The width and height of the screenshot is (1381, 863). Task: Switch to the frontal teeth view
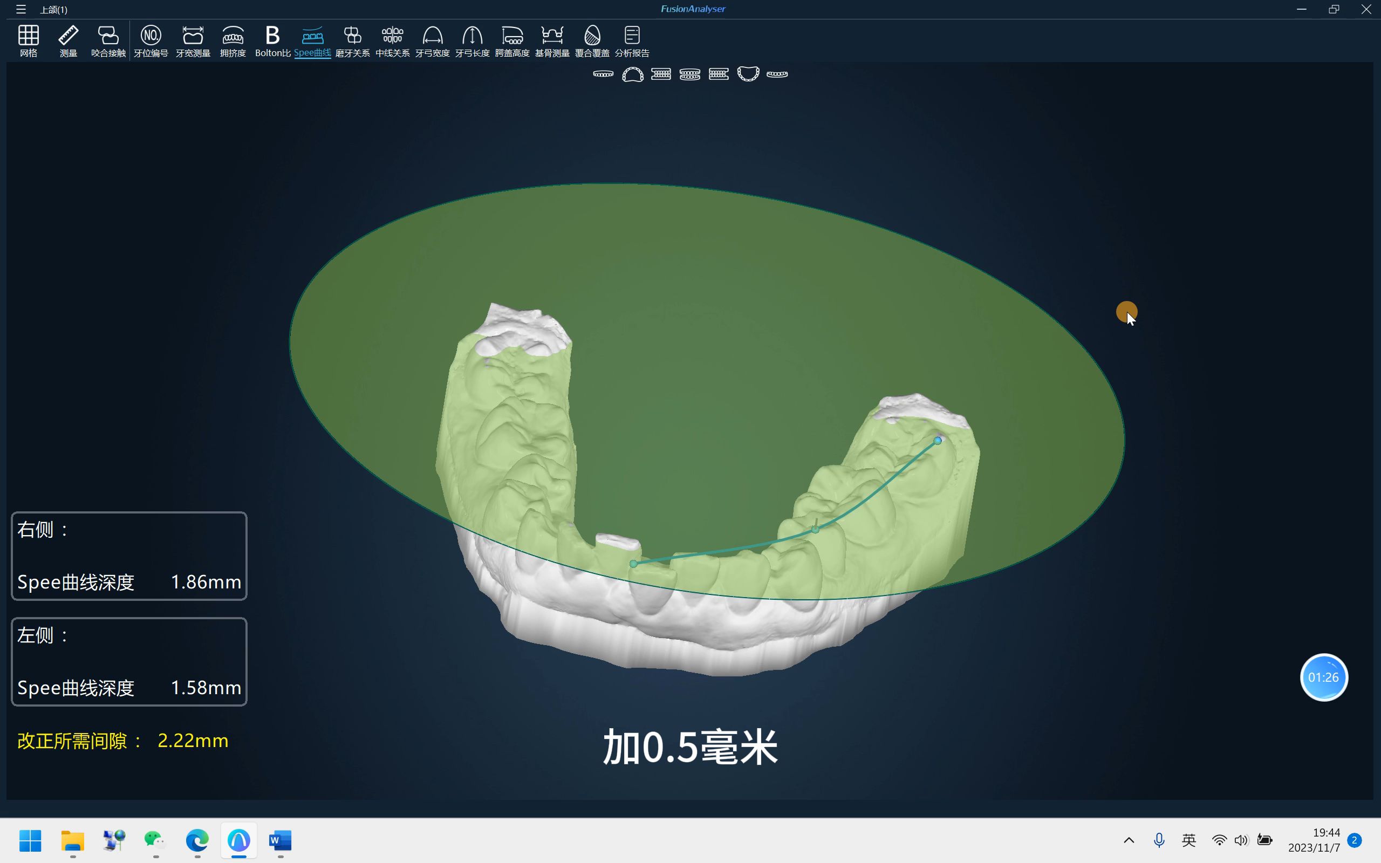(690, 74)
